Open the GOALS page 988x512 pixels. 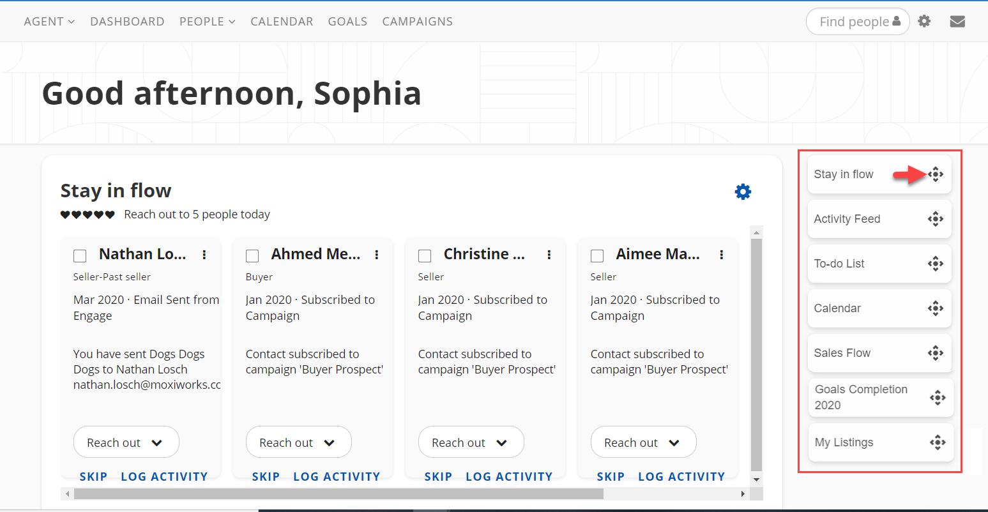tap(347, 22)
